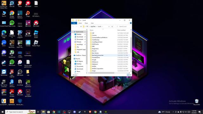Select the Recycle Bin icon
This screenshot has height=114, width=203.
pyautogui.click(x=197, y=102)
